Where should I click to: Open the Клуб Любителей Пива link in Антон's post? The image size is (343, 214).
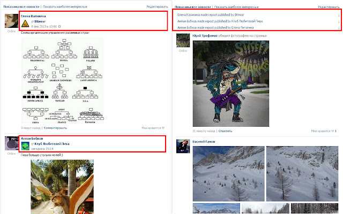(x=52, y=144)
